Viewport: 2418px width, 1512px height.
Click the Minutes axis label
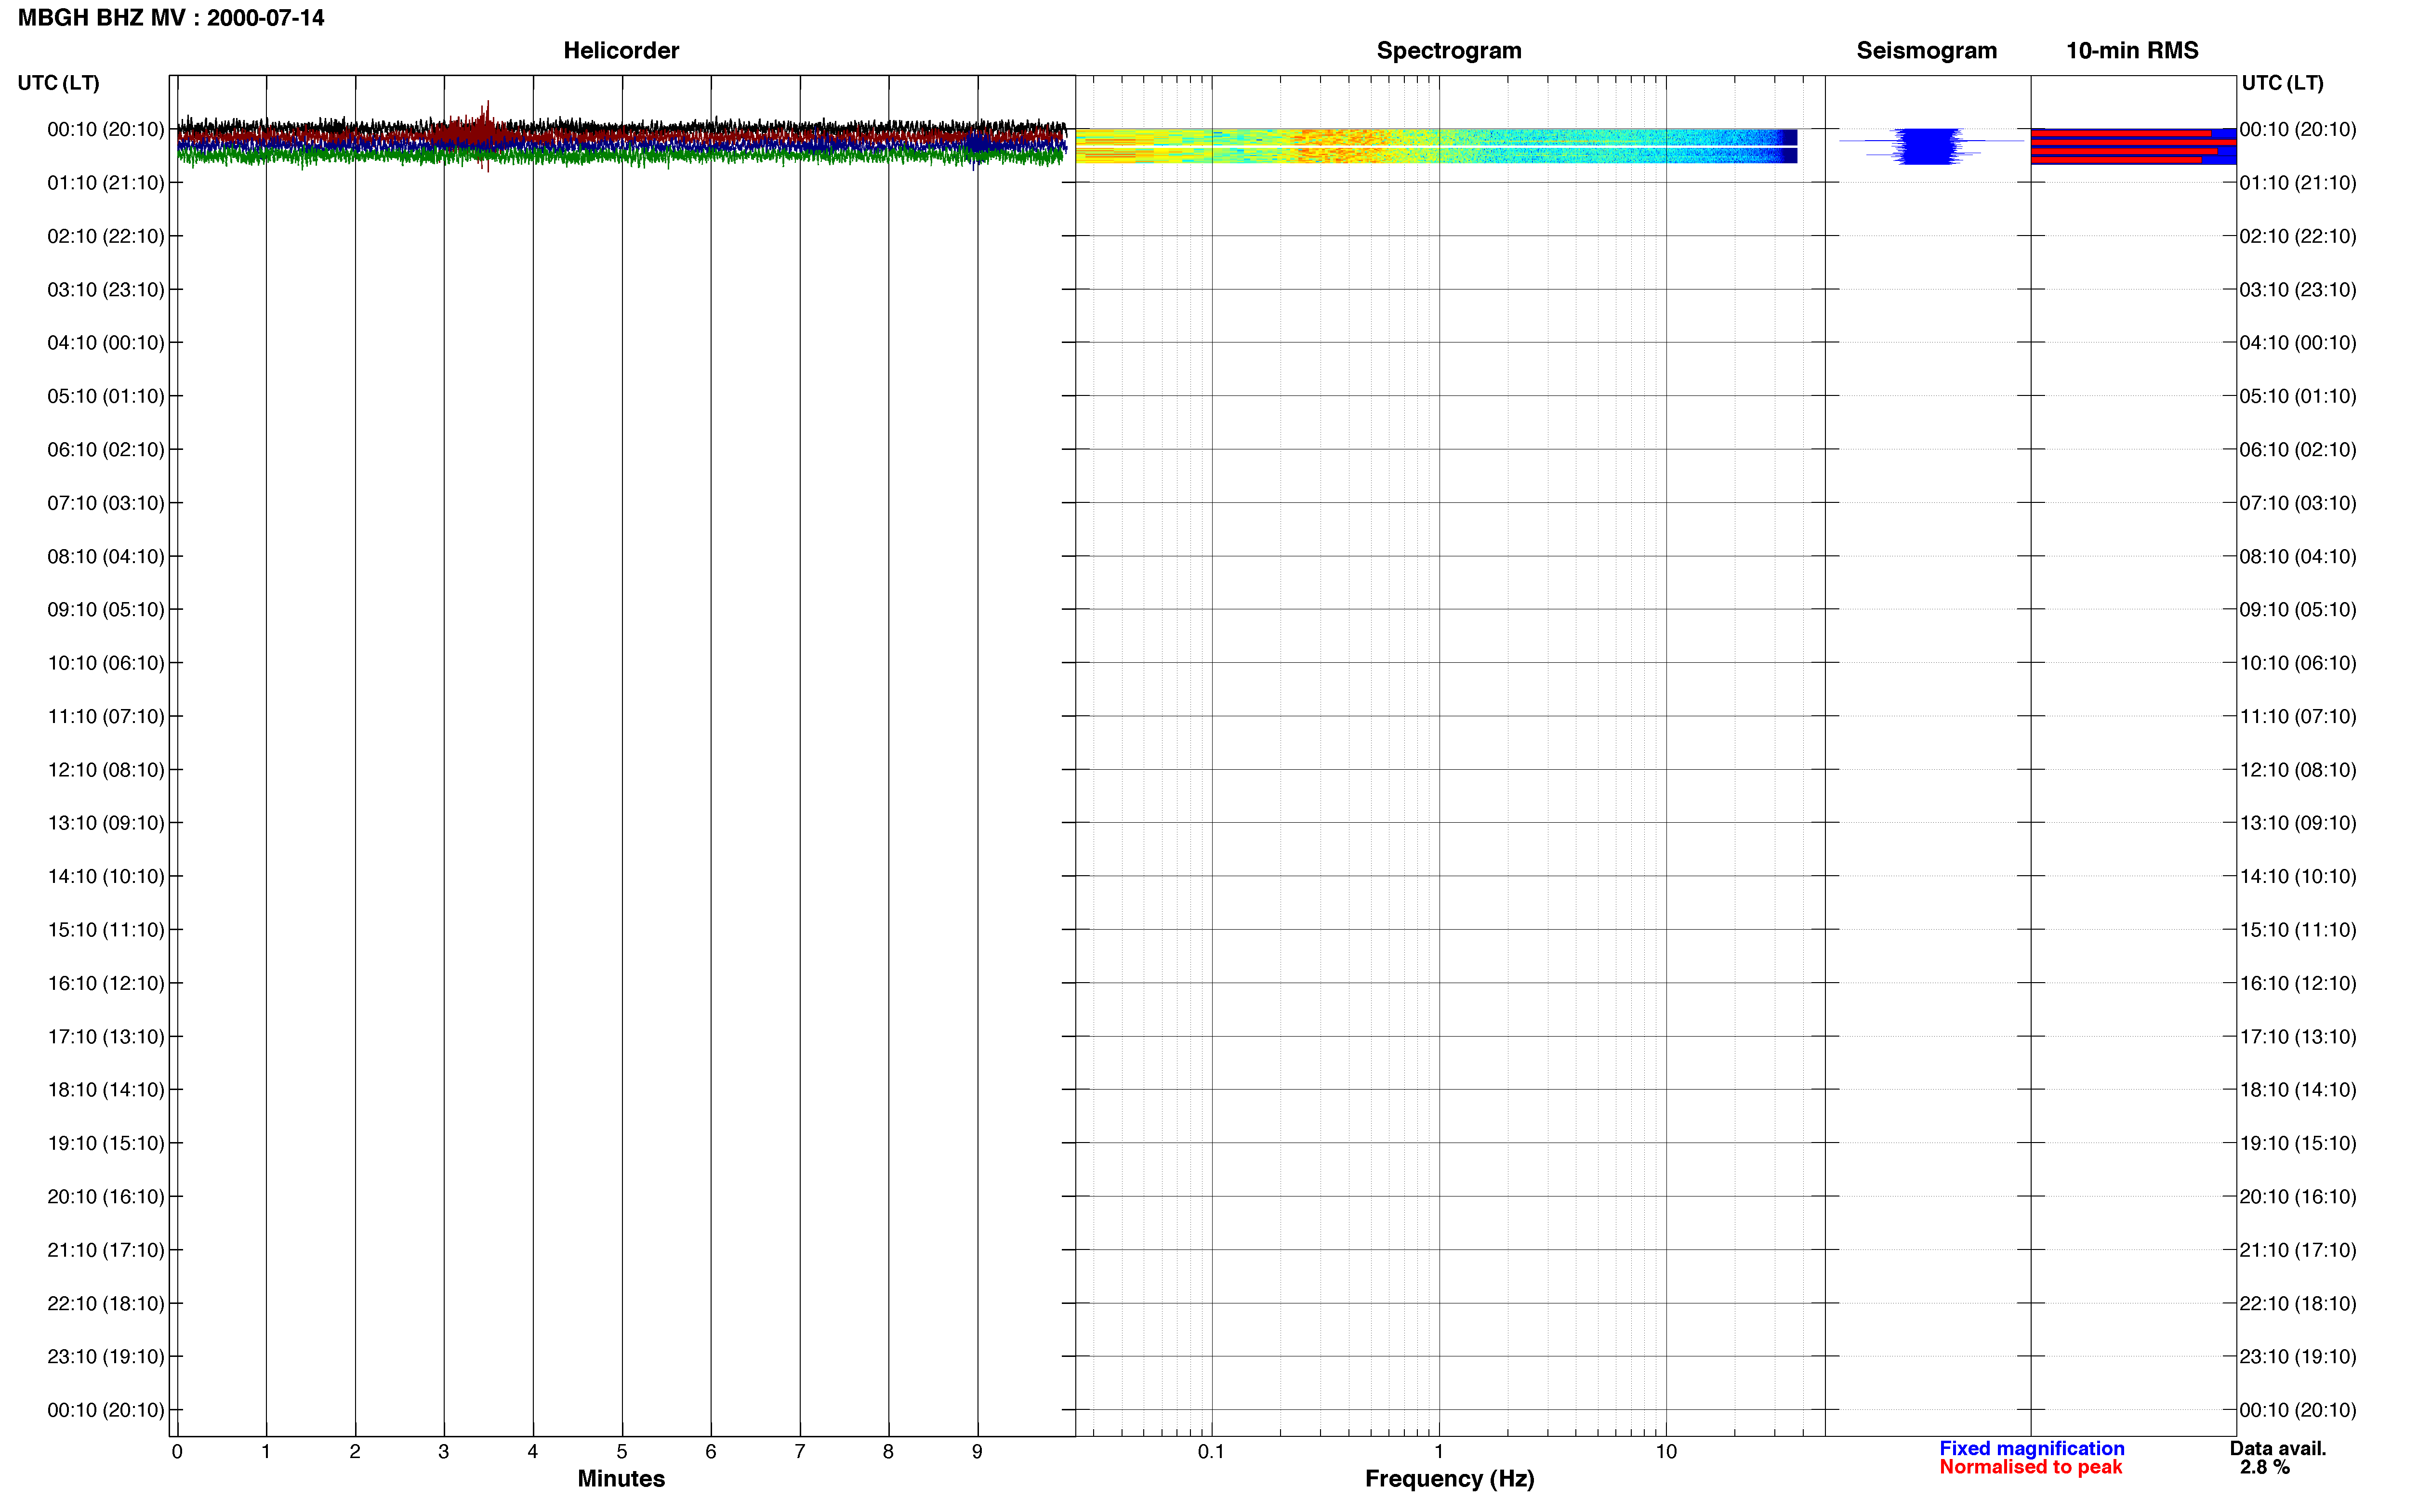pos(621,1479)
